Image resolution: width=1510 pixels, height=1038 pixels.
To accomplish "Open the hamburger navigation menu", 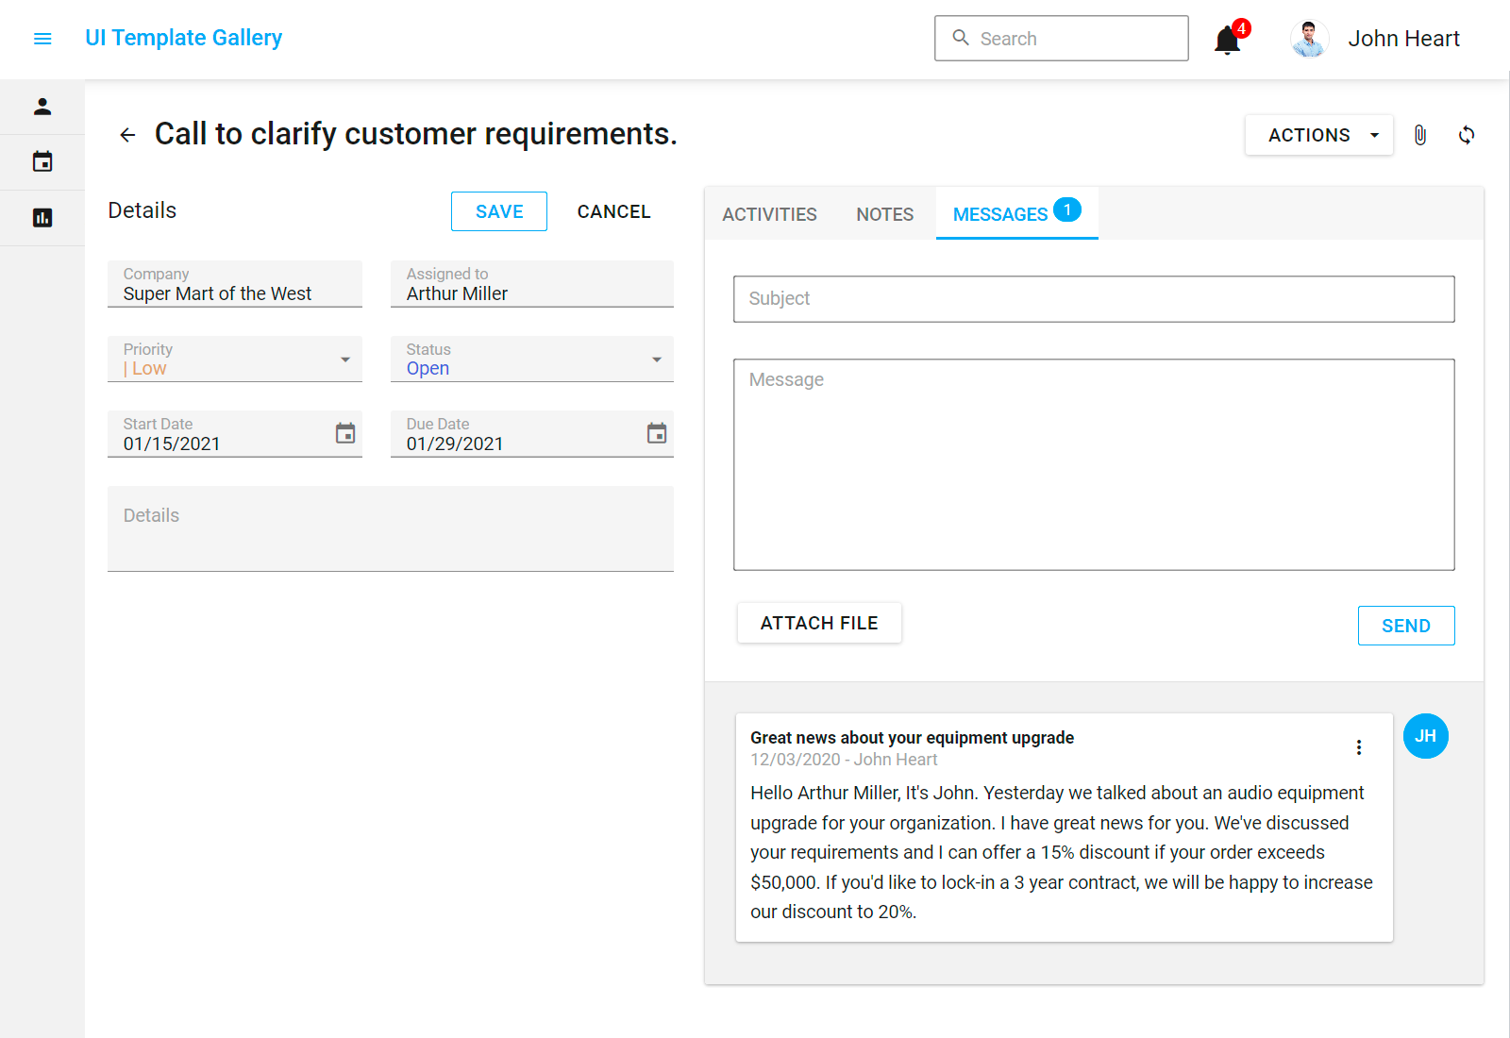I will [x=42, y=39].
